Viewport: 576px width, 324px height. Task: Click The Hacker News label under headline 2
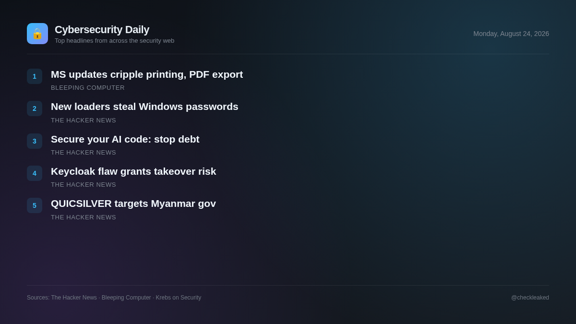(x=84, y=120)
